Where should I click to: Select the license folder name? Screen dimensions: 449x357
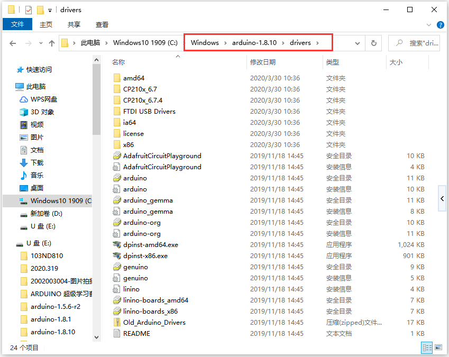pos(133,134)
